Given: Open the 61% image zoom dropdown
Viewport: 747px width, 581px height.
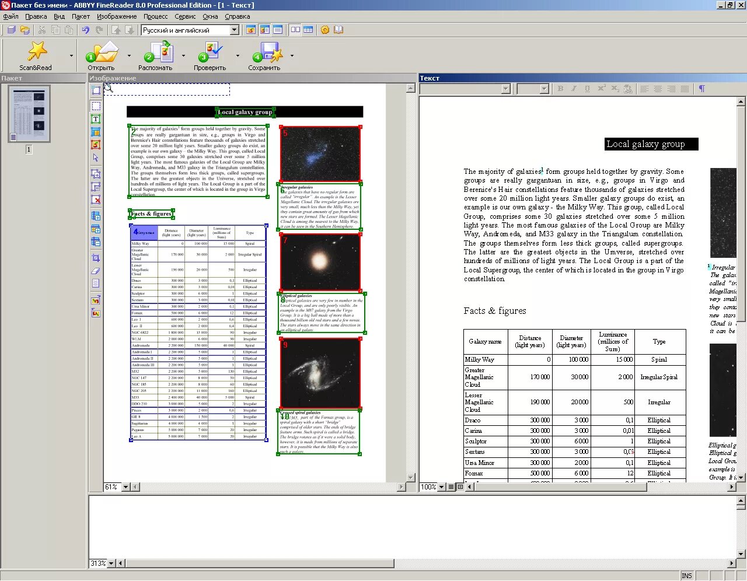Looking at the screenshot, I should tap(125, 487).
